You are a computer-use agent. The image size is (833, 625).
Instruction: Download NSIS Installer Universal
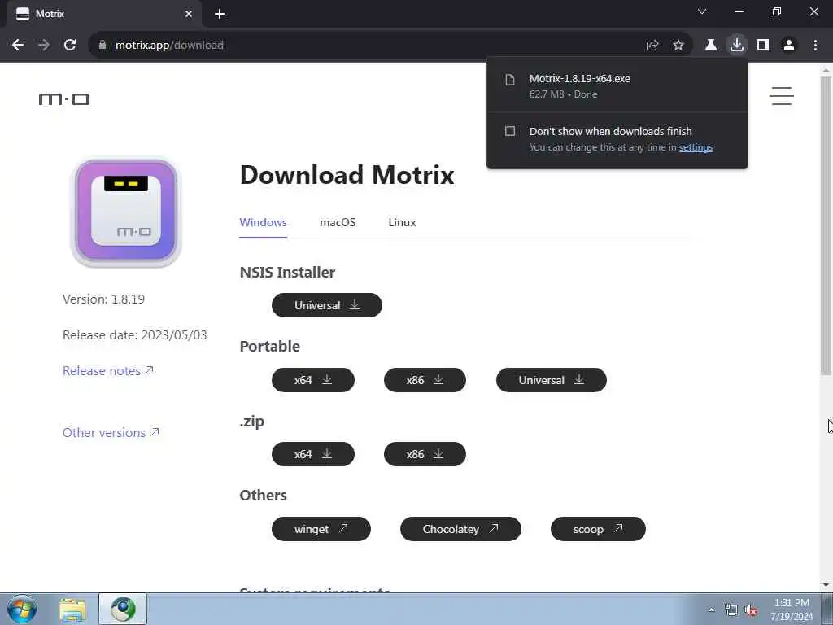click(327, 305)
